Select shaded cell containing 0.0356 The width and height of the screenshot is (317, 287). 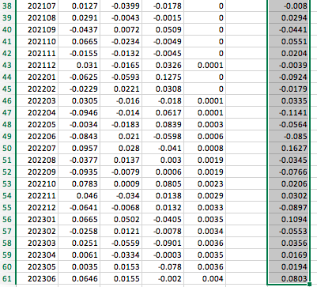coord(289,243)
